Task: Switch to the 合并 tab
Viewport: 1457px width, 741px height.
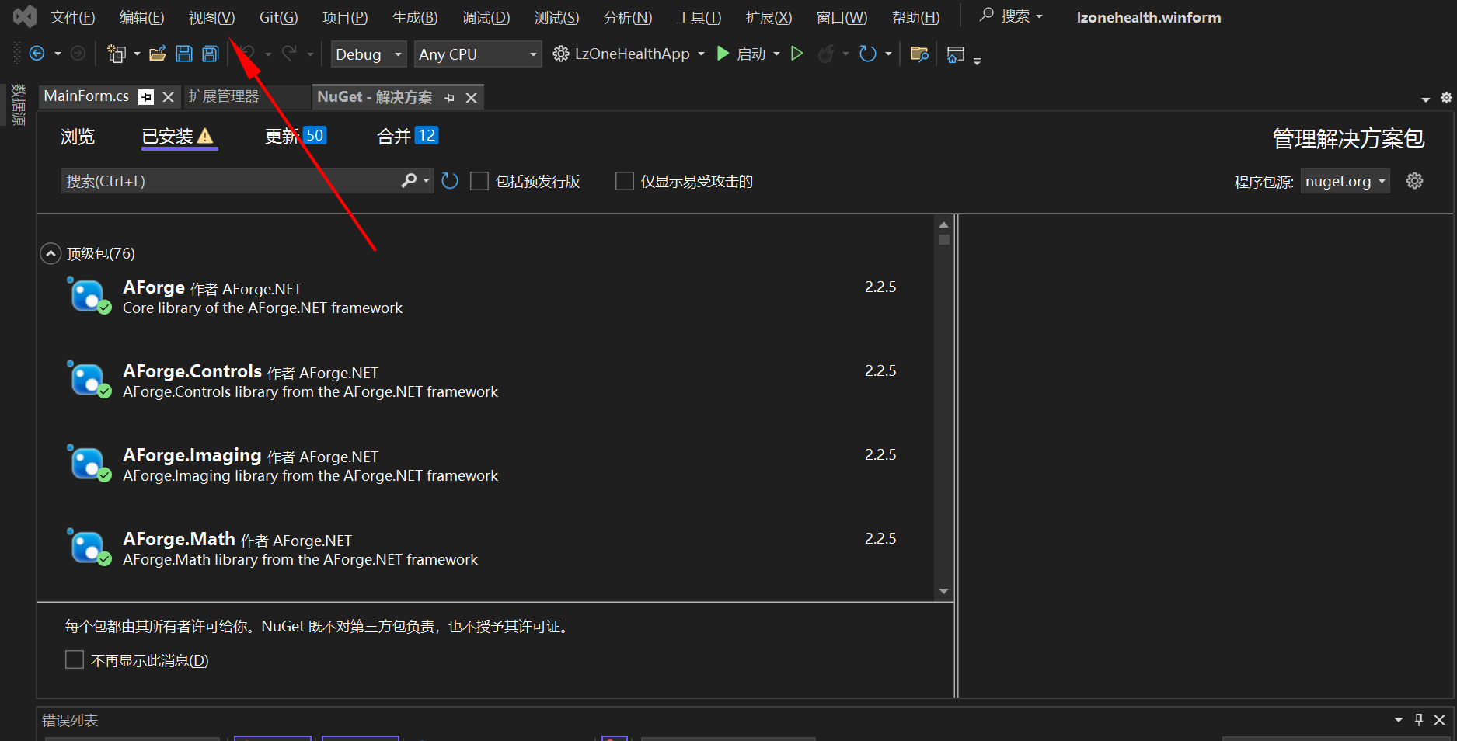Action: click(x=407, y=136)
